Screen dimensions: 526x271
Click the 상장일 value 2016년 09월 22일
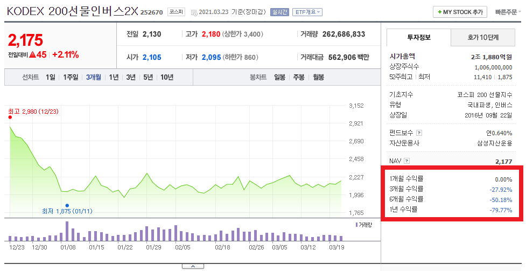[488, 115]
